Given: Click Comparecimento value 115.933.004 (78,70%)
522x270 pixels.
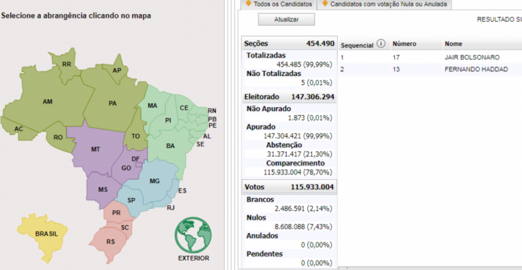Looking at the screenshot, I should click(298, 172).
